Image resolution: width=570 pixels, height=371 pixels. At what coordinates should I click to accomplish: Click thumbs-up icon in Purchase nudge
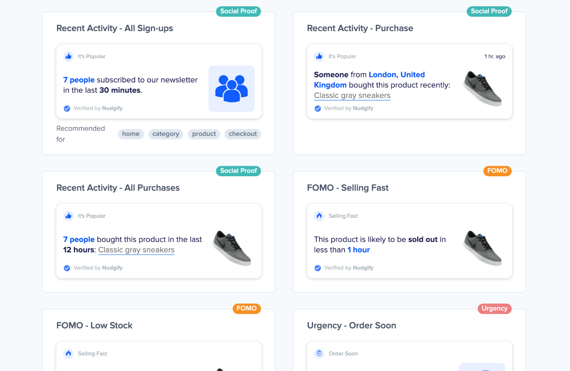319,57
